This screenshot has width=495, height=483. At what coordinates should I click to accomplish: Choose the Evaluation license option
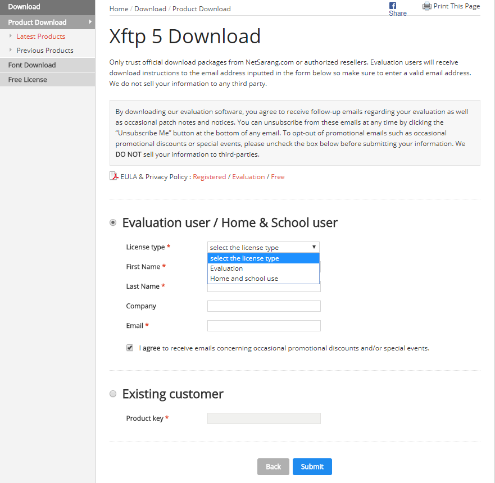[264, 268]
